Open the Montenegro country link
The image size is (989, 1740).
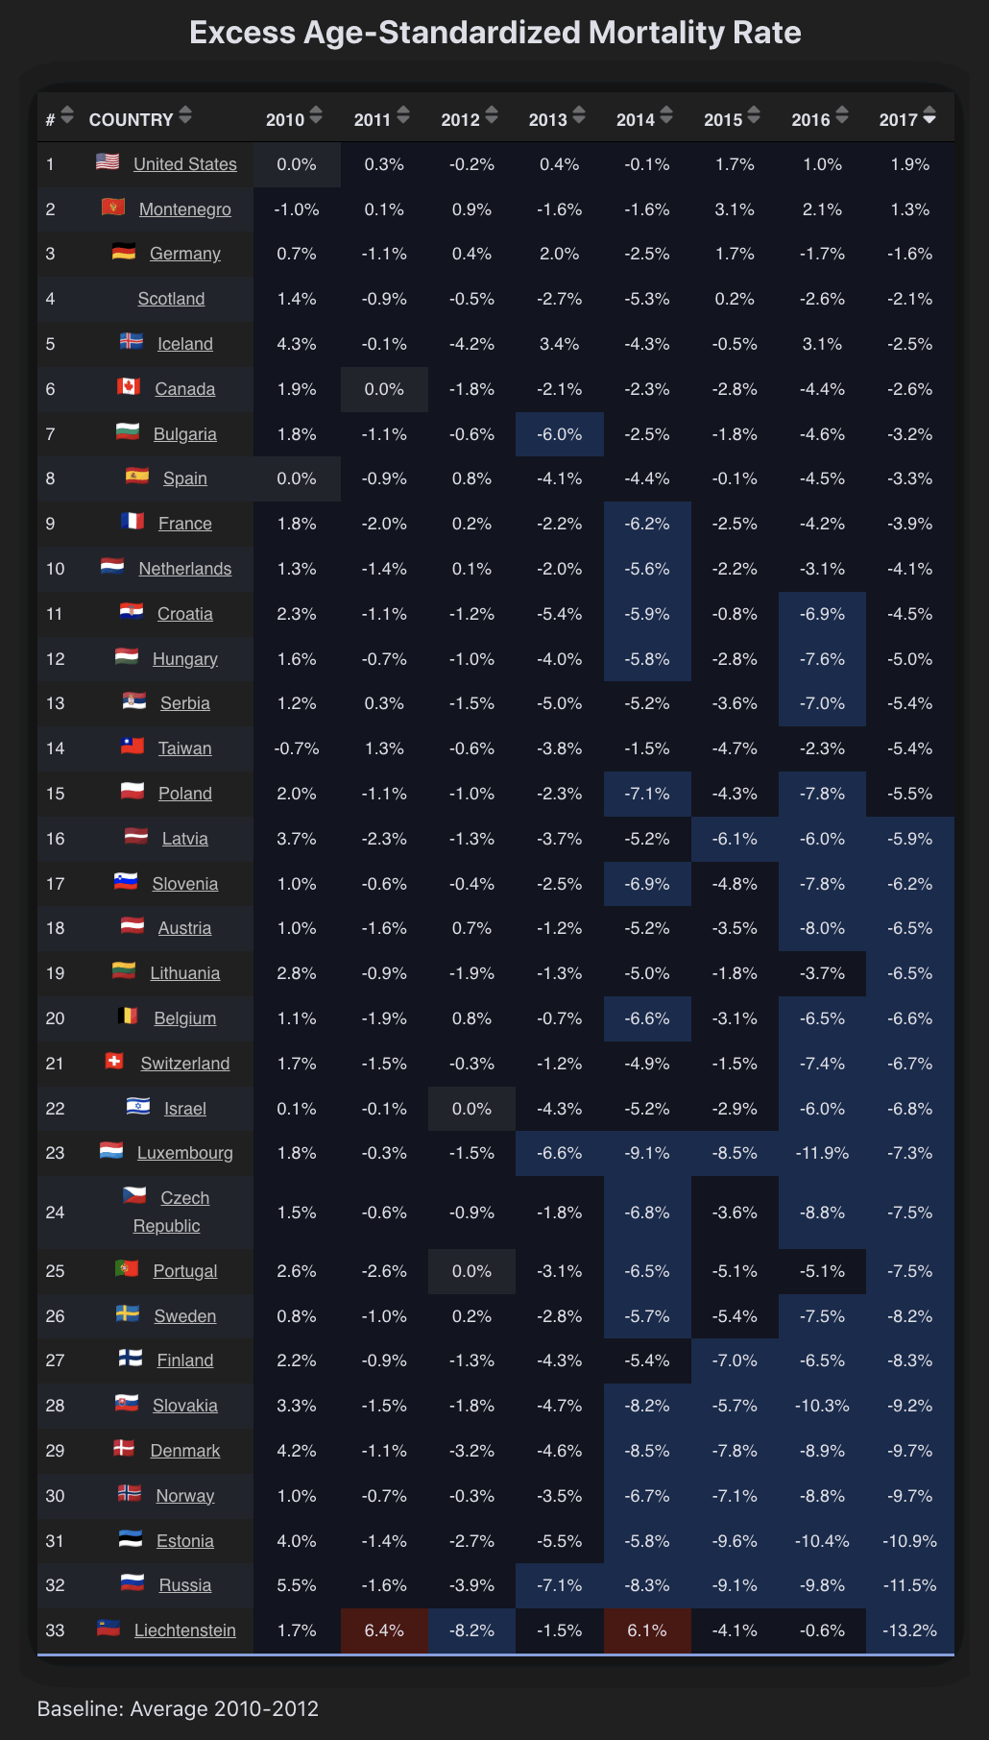click(185, 209)
